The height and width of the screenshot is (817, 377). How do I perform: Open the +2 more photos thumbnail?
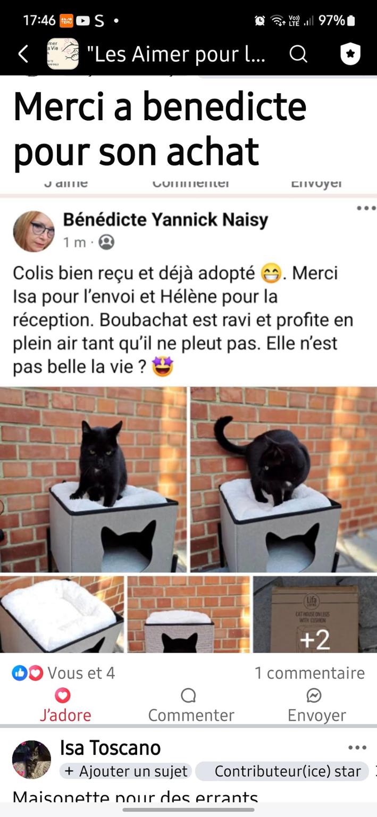click(315, 614)
